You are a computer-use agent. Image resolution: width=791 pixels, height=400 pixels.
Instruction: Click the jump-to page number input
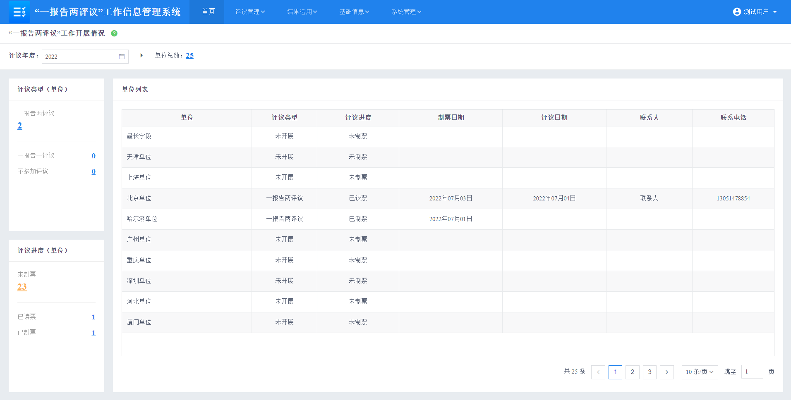[x=752, y=372]
